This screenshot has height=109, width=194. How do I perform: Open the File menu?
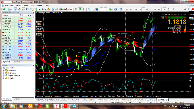click(6, 6)
